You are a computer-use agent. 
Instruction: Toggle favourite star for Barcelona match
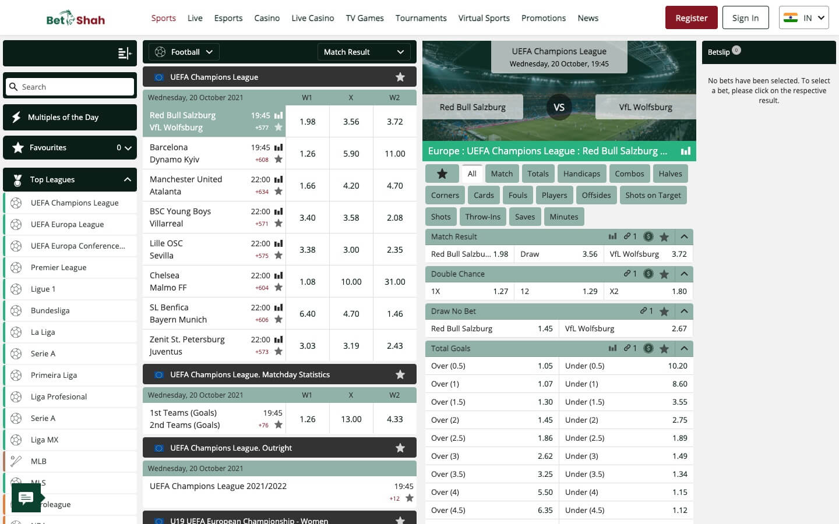pos(279,160)
